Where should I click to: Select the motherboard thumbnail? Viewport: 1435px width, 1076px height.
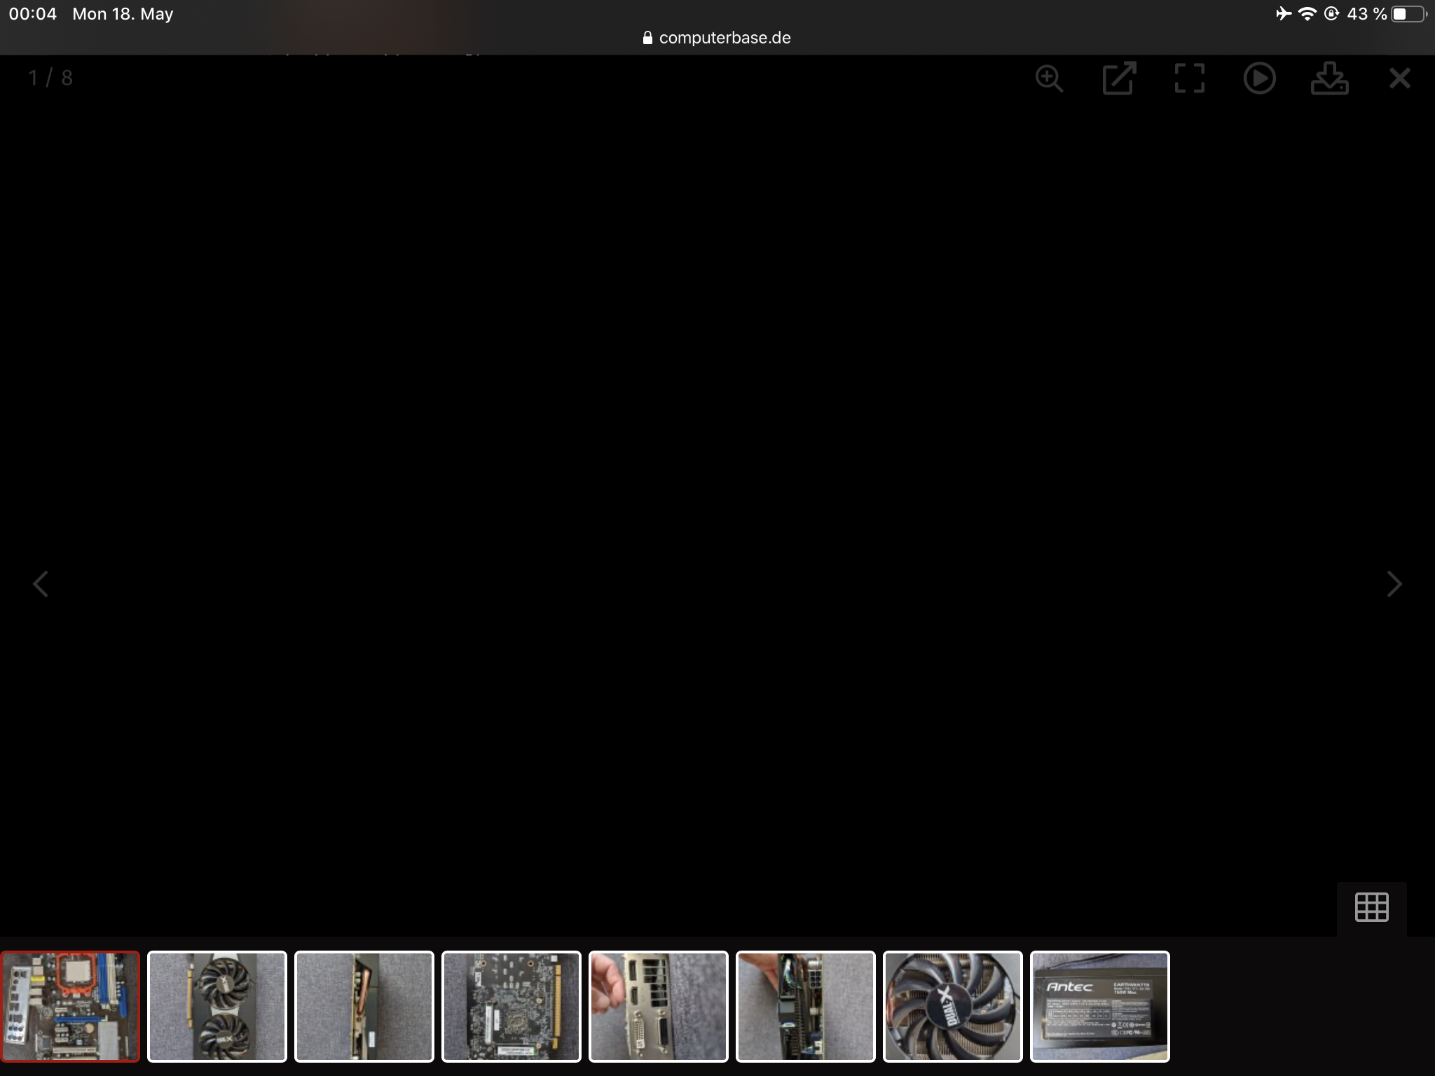coord(70,1006)
